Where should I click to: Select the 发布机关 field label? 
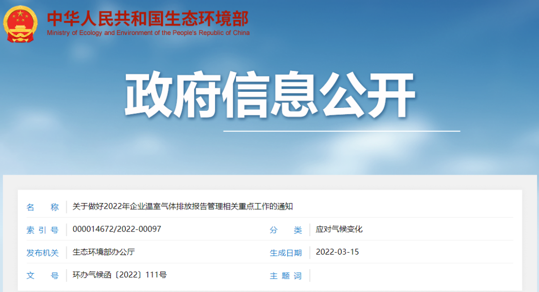[x=42, y=253]
